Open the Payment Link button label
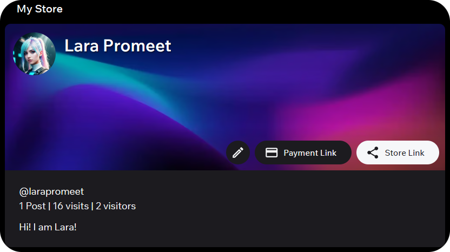 (310, 153)
